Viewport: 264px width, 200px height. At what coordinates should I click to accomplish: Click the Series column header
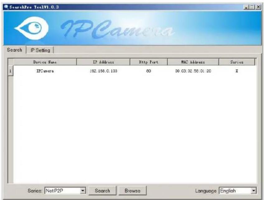tap(237, 62)
